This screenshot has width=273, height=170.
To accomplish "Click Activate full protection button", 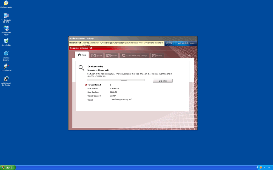I will (187, 43).
